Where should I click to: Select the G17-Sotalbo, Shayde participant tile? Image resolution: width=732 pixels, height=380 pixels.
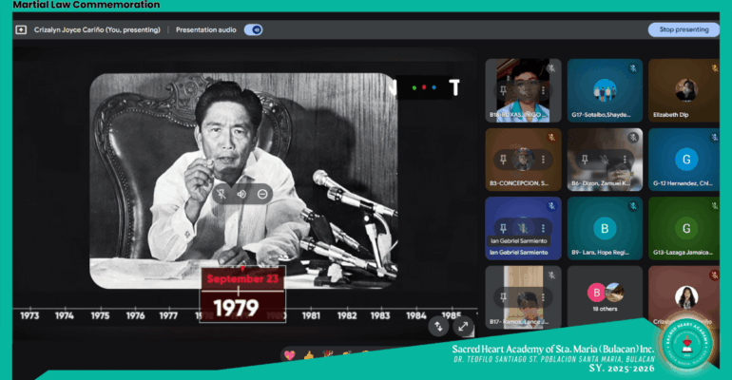605,90
